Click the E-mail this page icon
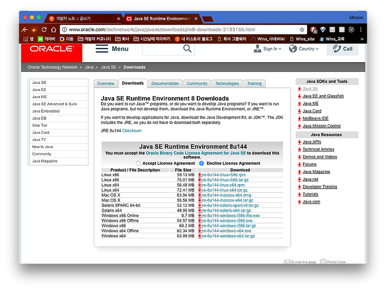The height and width of the screenshot is (291, 386). (x=287, y=261)
